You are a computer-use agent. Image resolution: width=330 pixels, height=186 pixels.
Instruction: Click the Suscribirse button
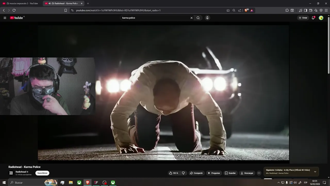pos(42,173)
